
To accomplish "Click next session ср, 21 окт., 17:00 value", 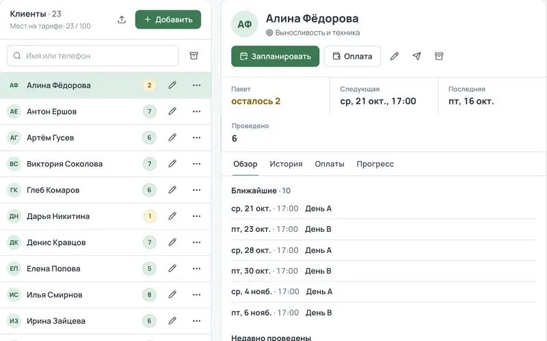I will pos(378,101).
